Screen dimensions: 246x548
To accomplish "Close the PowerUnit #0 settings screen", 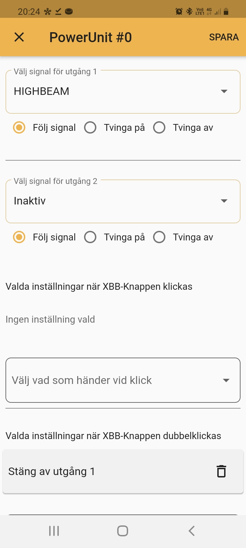I will tap(19, 37).
